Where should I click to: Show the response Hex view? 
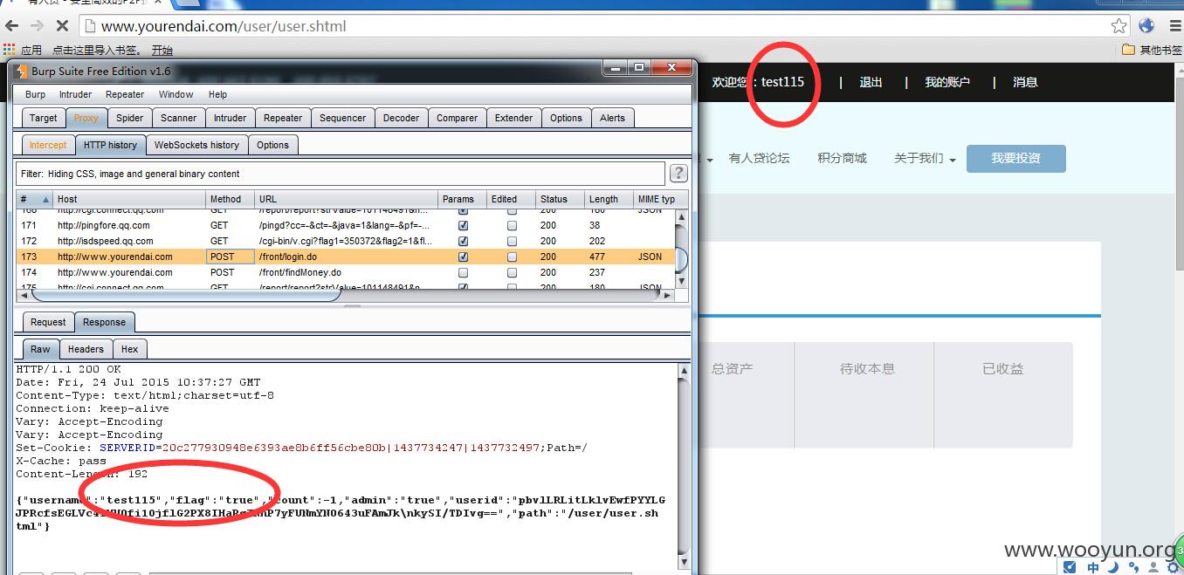tap(129, 349)
